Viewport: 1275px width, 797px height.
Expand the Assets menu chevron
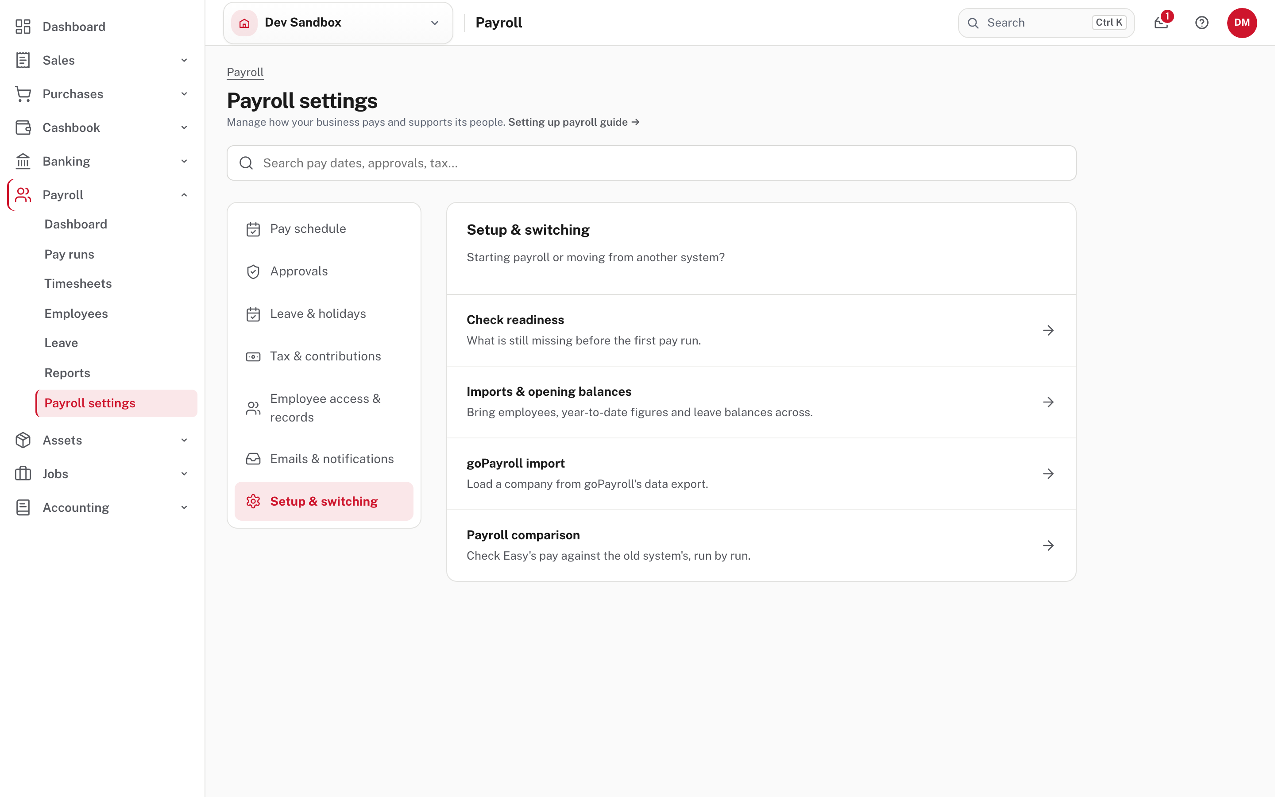tap(184, 440)
